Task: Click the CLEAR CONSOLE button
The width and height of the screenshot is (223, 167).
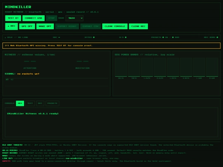Action: 115,26
